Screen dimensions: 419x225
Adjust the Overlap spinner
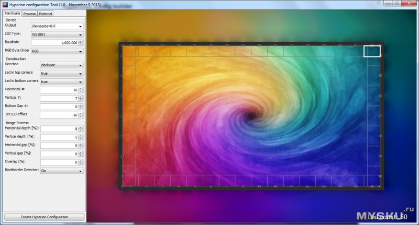point(81,162)
